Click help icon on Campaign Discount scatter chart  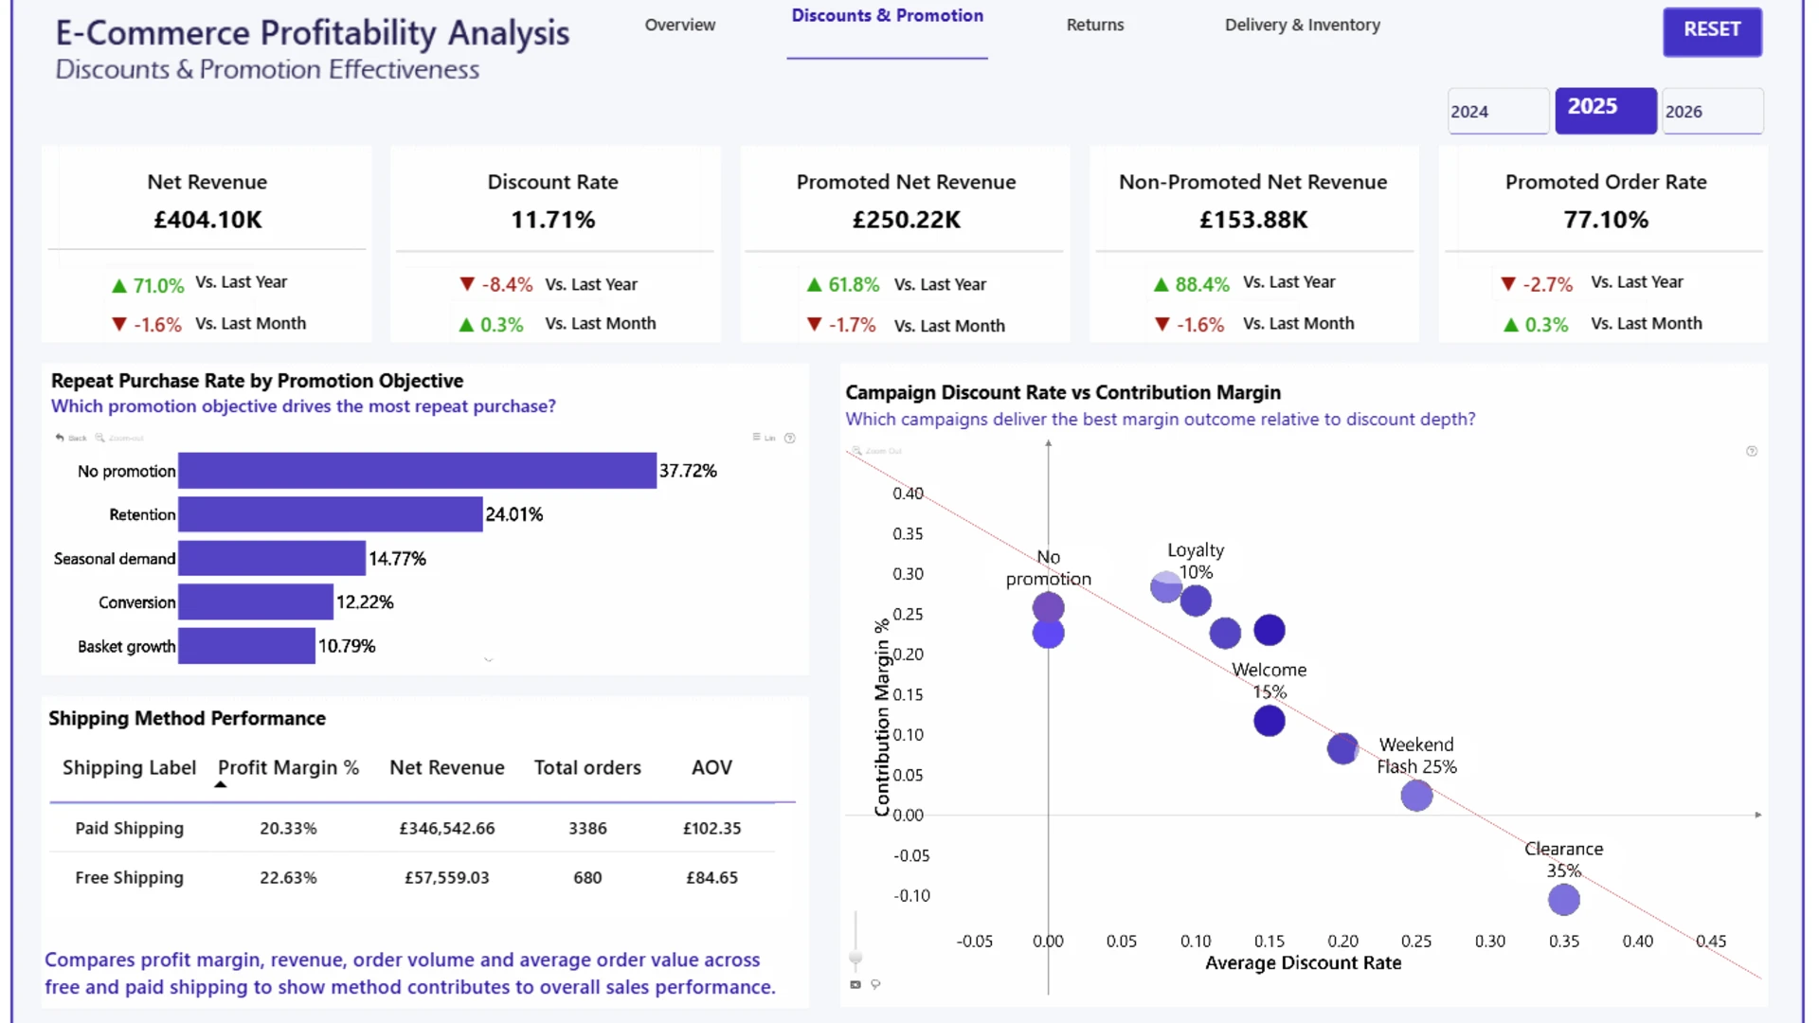[1752, 451]
